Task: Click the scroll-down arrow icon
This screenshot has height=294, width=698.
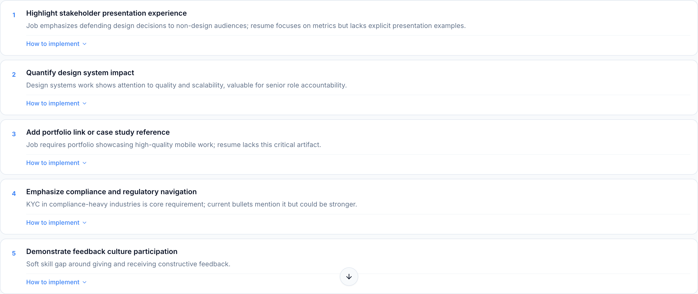Action: click(x=349, y=276)
